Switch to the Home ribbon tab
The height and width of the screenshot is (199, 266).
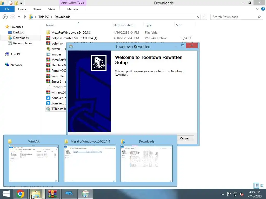[x=22, y=9]
